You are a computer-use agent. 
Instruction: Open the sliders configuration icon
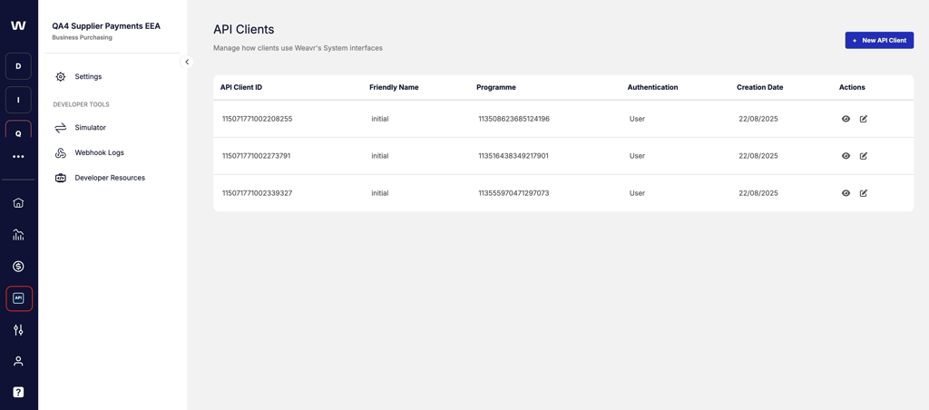click(18, 330)
